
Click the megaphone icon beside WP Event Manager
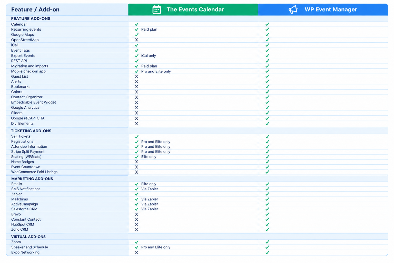tap(293, 10)
